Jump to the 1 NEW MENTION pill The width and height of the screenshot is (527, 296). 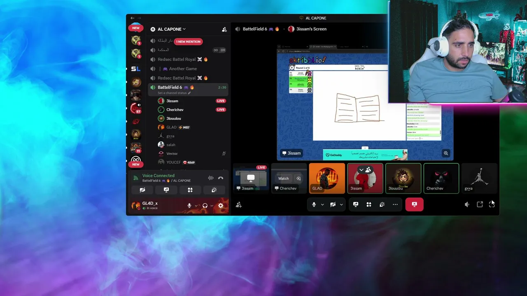pyautogui.click(x=188, y=42)
